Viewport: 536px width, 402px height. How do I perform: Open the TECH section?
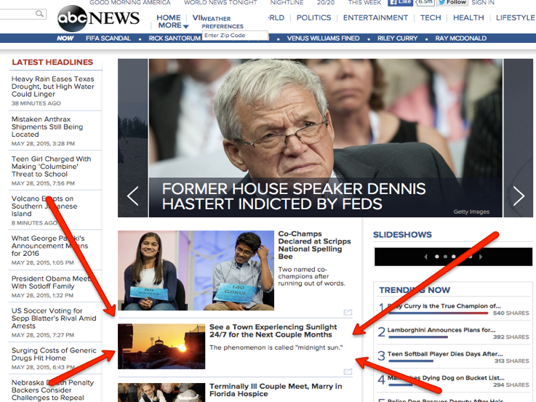pyautogui.click(x=431, y=17)
